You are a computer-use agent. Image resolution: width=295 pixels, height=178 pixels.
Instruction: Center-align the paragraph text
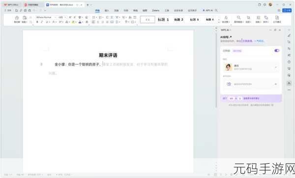pyautogui.click(x=98, y=22)
